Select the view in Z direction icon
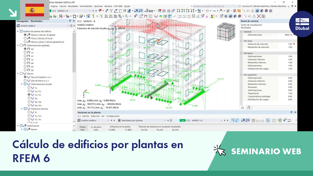This screenshot has height=176, width=313. coord(187,11)
